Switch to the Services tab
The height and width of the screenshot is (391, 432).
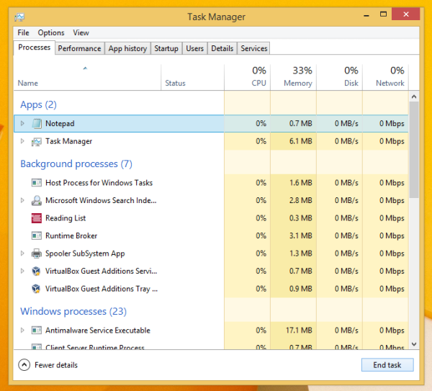tap(253, 48)
